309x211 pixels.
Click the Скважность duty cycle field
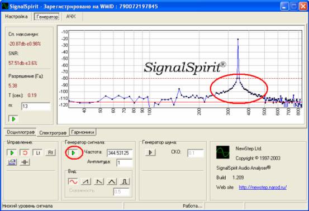(121, 191)
